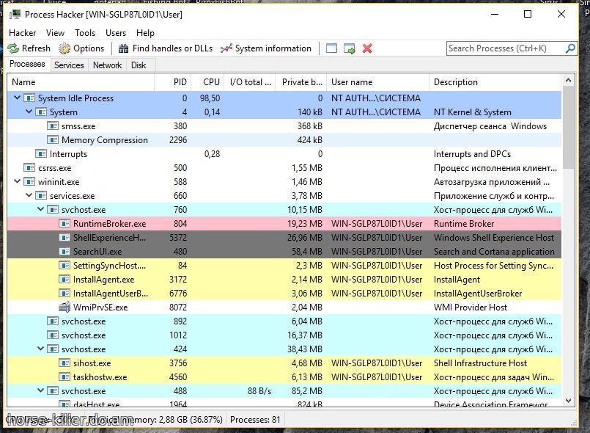Click the scrollbar up arrow
Image resolution: width=590 pixels, height=433 pixels.
[x=568, y=80]
